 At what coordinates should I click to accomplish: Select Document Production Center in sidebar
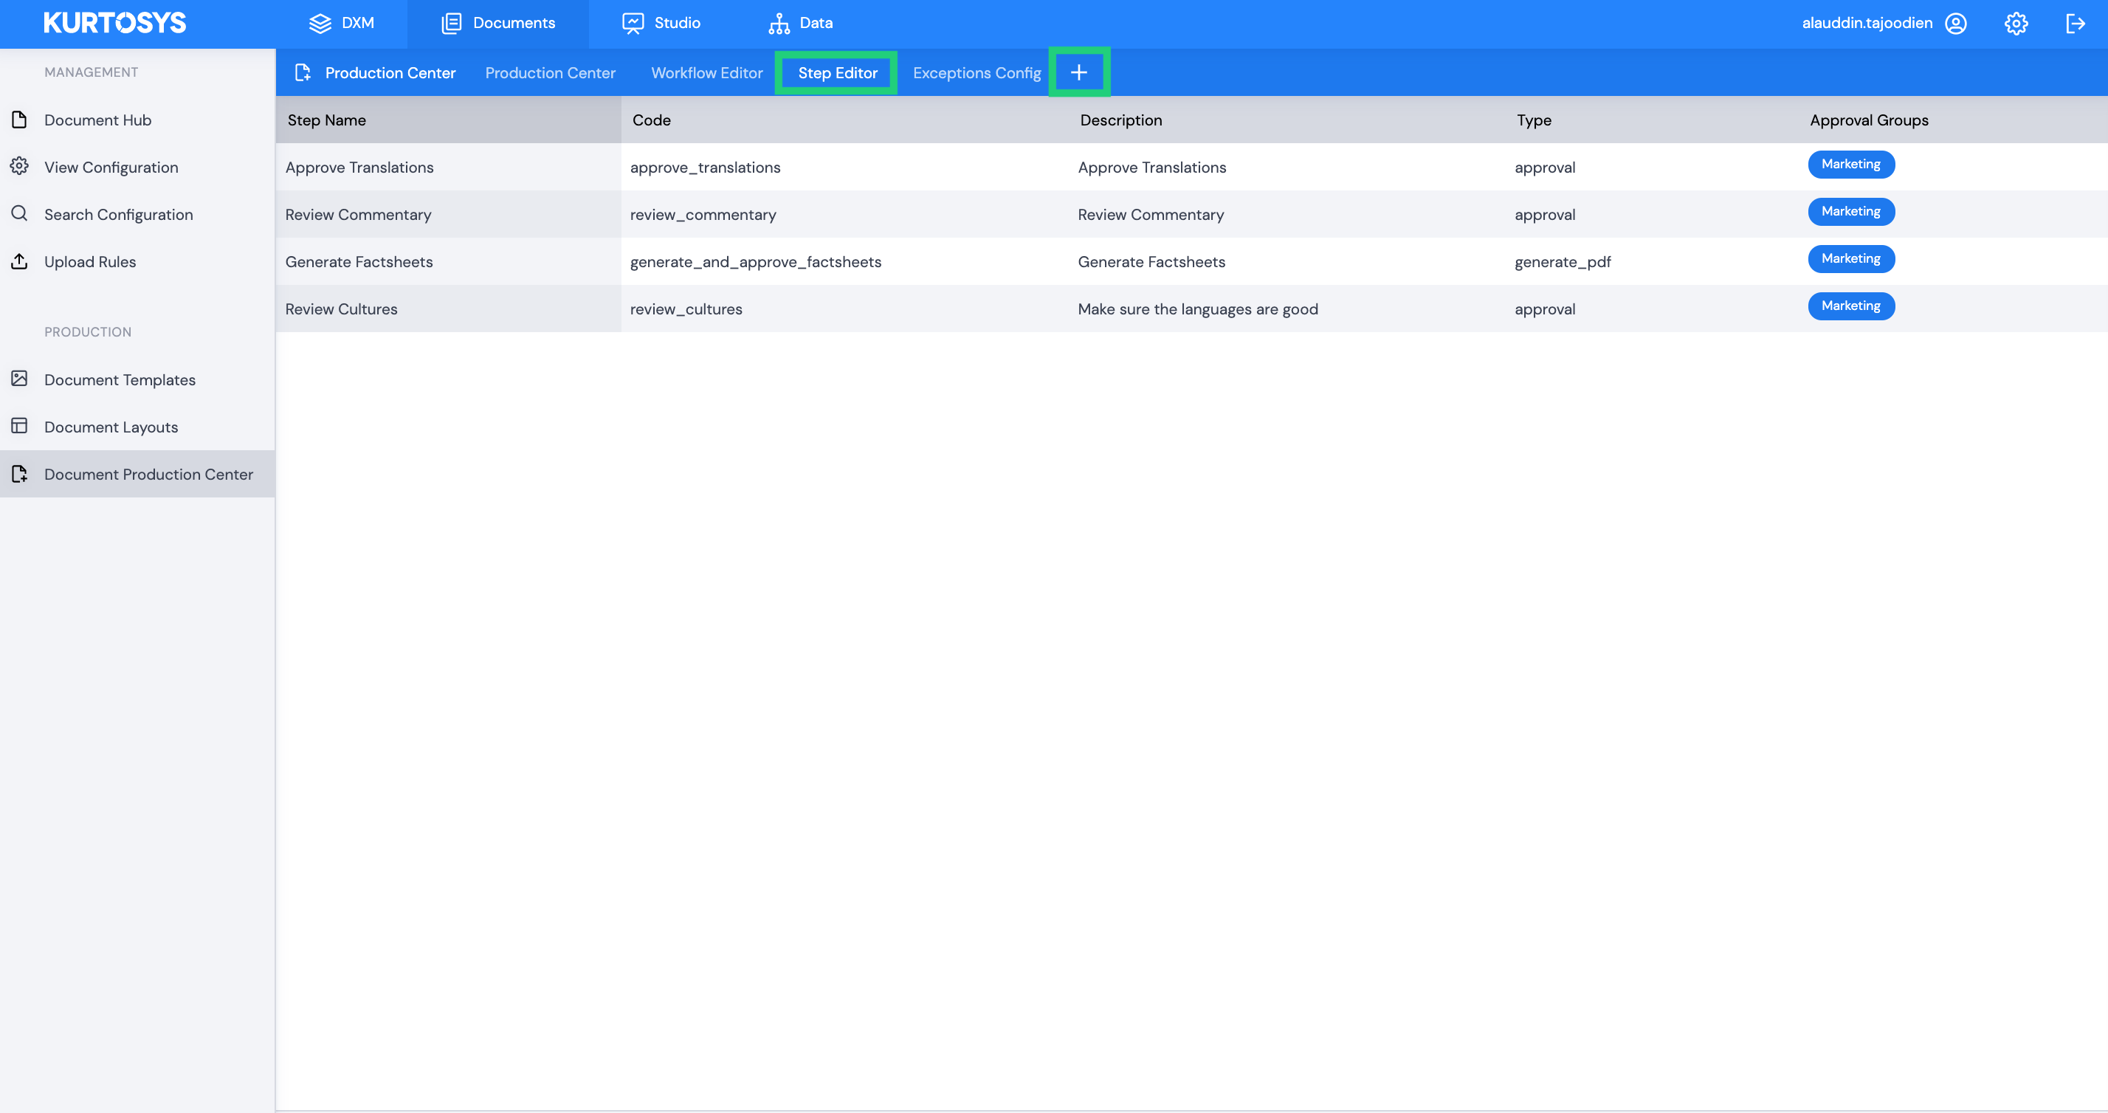tap(137, 474)
